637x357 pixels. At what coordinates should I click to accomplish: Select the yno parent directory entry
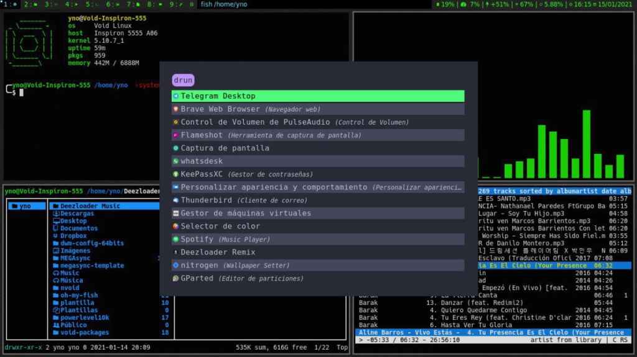point(25,206)
